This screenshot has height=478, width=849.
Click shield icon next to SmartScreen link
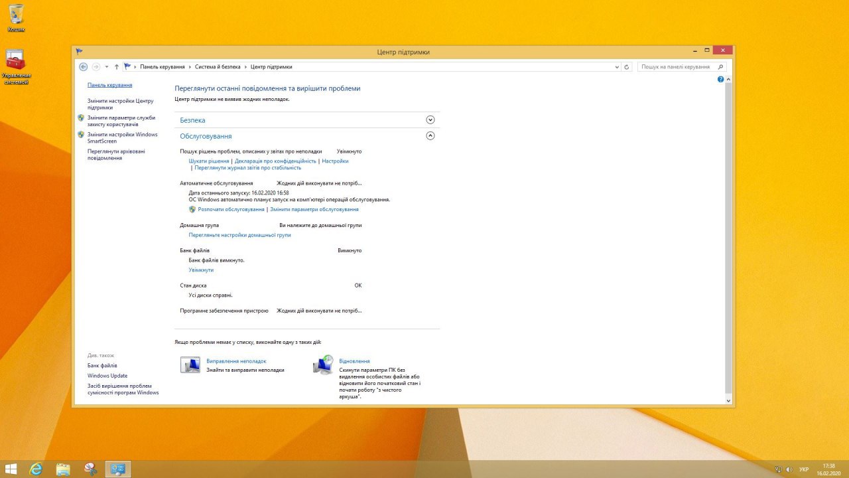(x=81, y=134)
